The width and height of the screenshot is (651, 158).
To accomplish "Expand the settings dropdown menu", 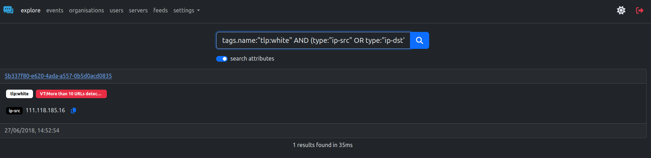I will tap(186, 10).
